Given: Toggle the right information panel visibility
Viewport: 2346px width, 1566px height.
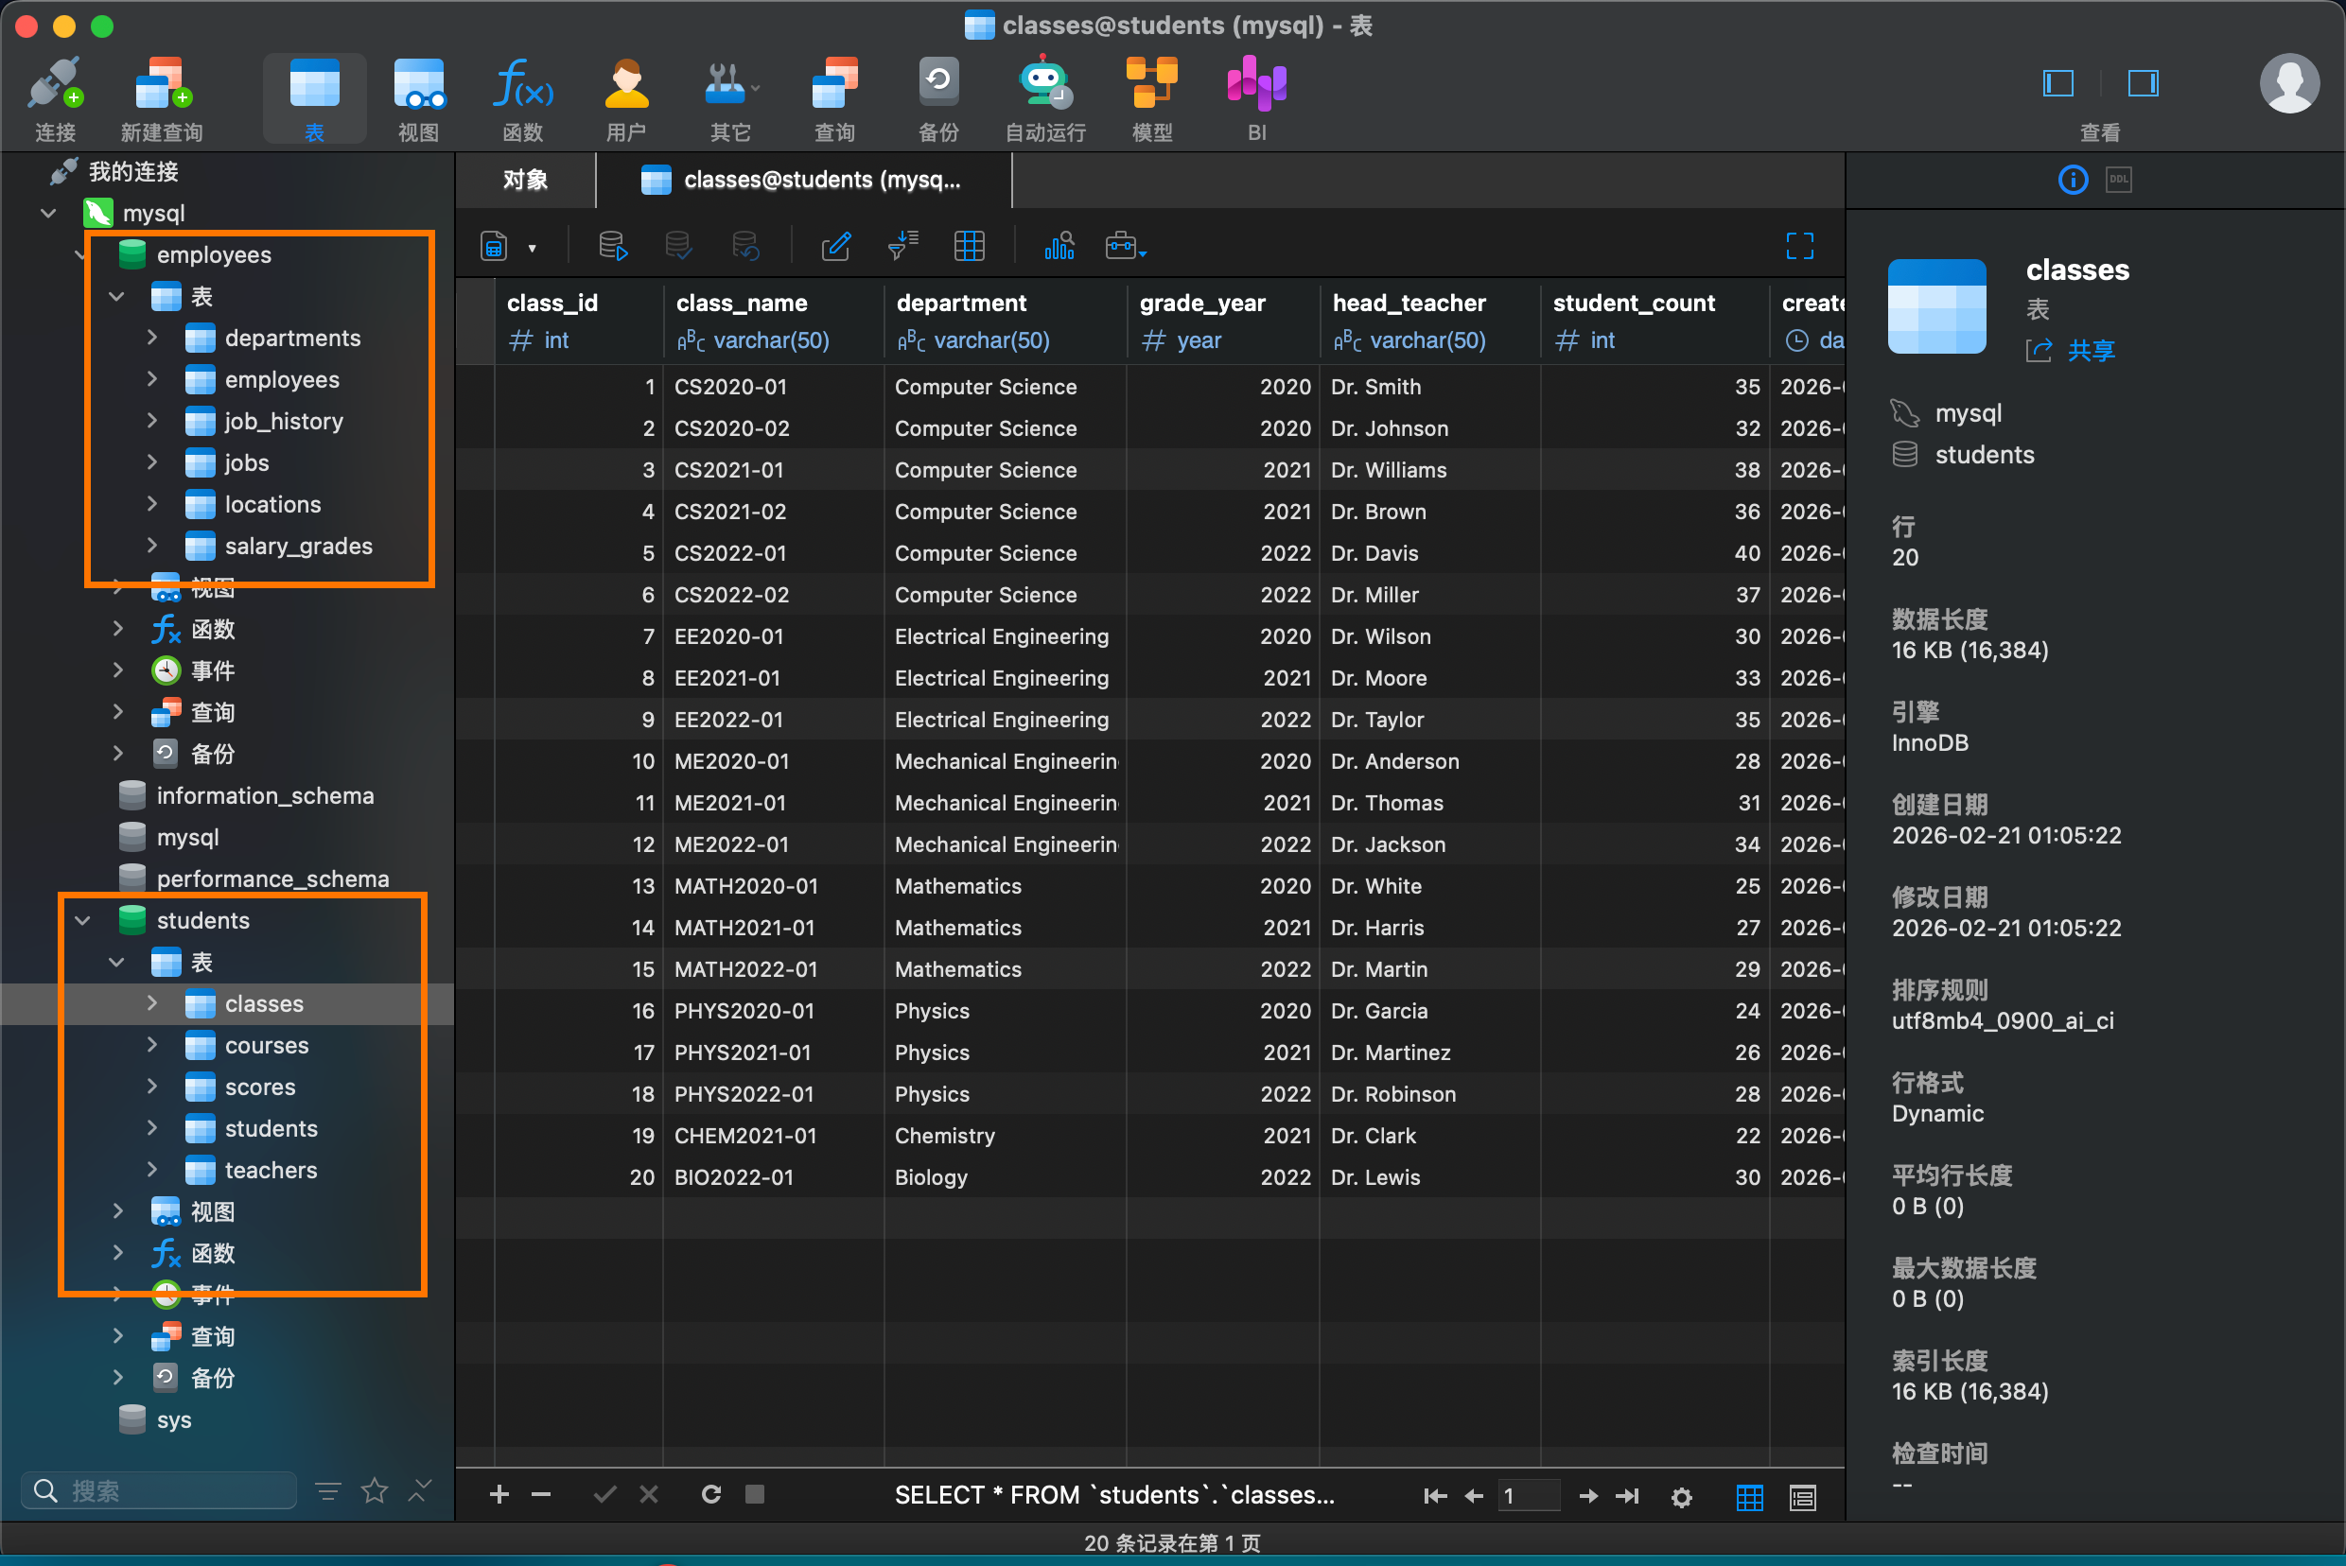Looking at the screenshot, I should tap(2143, 83).
